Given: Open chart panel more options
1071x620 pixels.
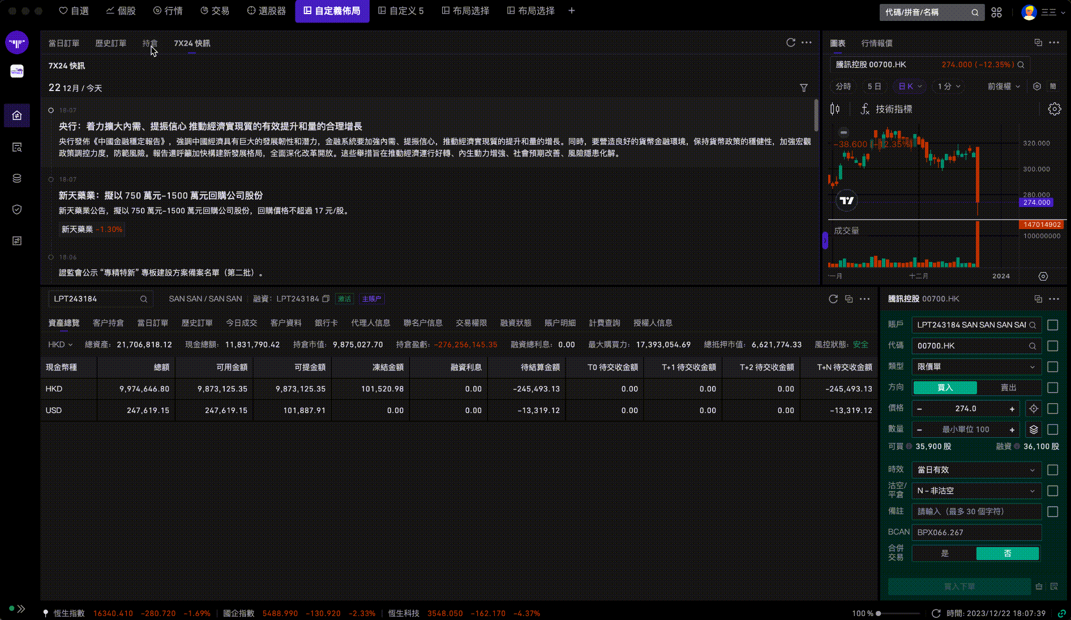Looking at the screenshot, I should pos(1054,42).
